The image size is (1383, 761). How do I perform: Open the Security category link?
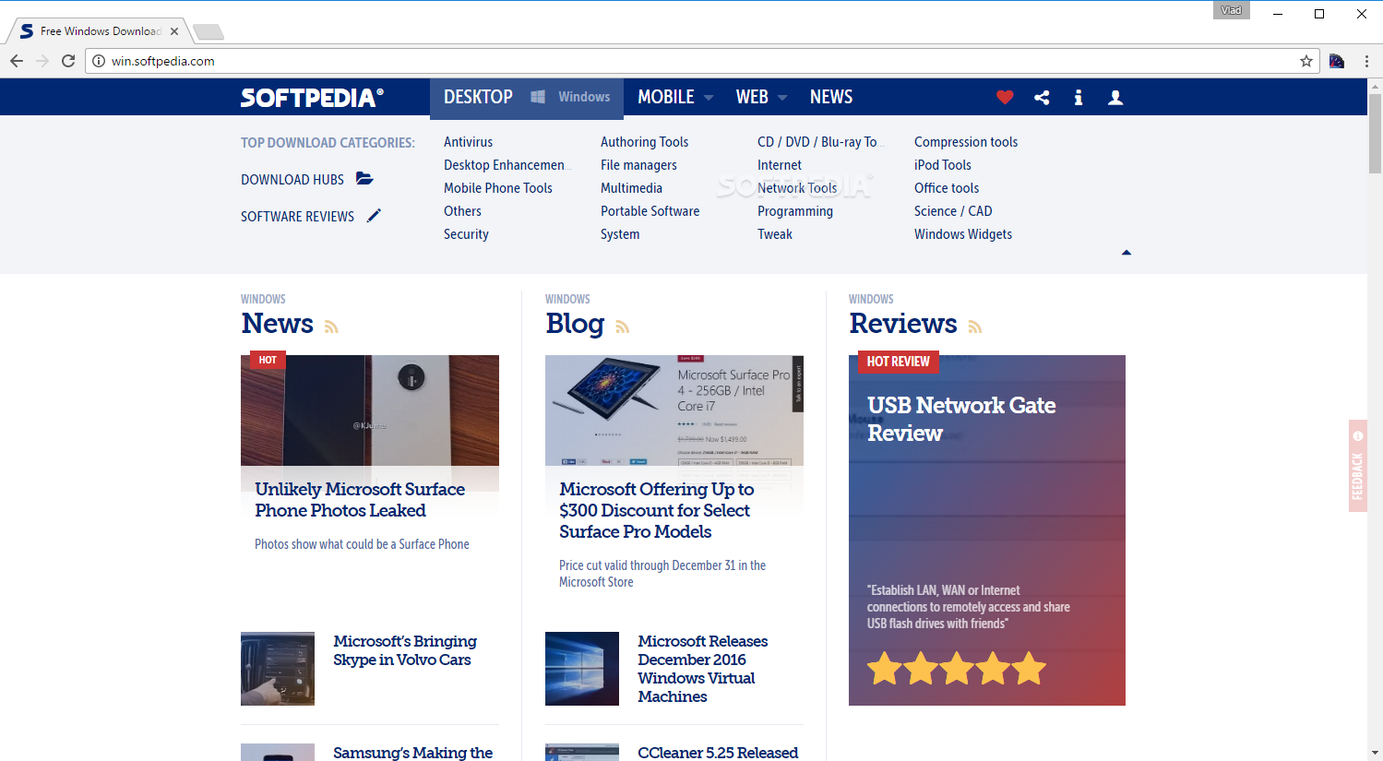click(466, 234)
